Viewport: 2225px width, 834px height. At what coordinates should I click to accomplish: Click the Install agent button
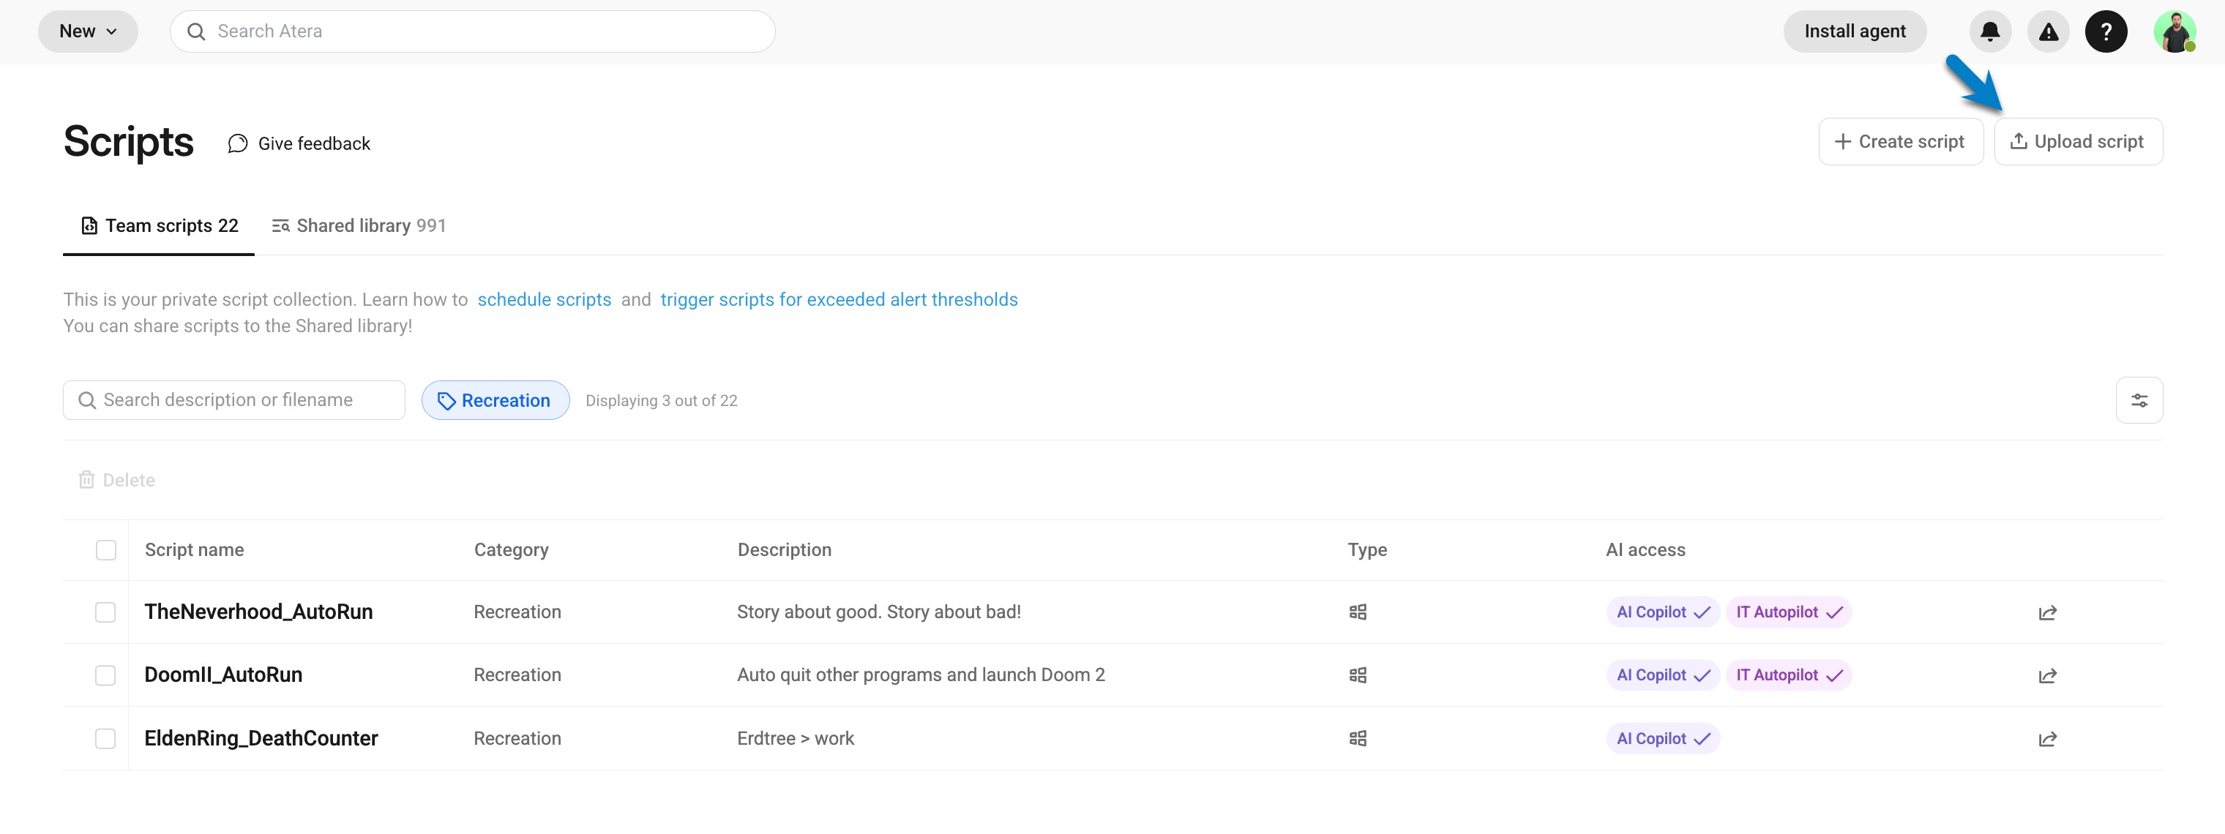click(1854, 32)
